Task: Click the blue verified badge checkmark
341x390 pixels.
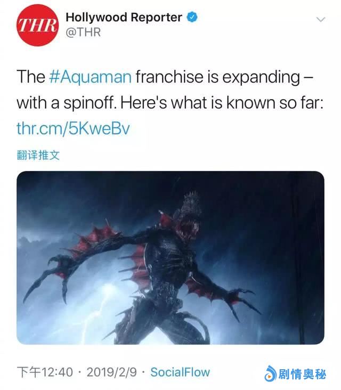Action: pyautogui.click(x=192, y=17)
